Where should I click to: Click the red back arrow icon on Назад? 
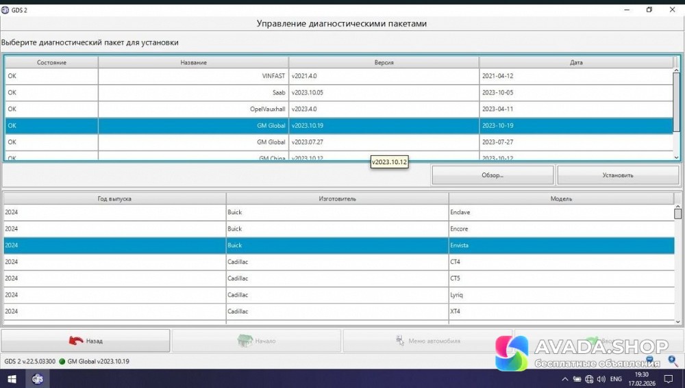pyautogui.click(x=75, y=340)
